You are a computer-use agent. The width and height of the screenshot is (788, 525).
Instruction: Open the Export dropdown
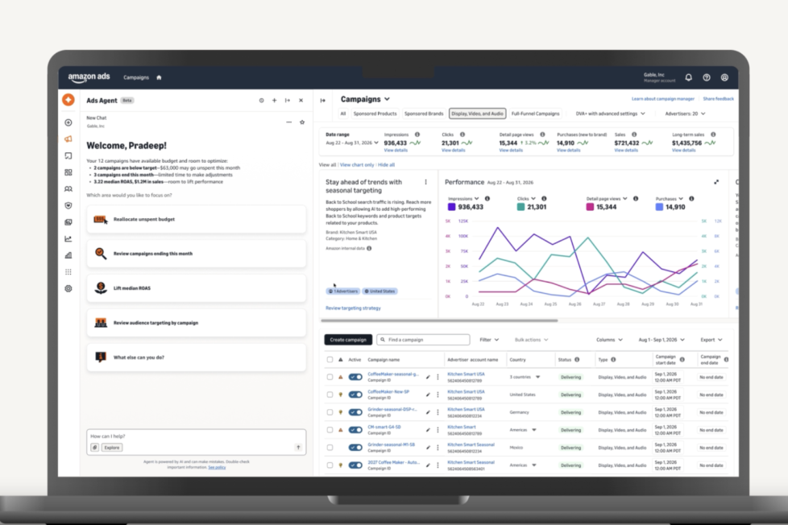[711, 340]
